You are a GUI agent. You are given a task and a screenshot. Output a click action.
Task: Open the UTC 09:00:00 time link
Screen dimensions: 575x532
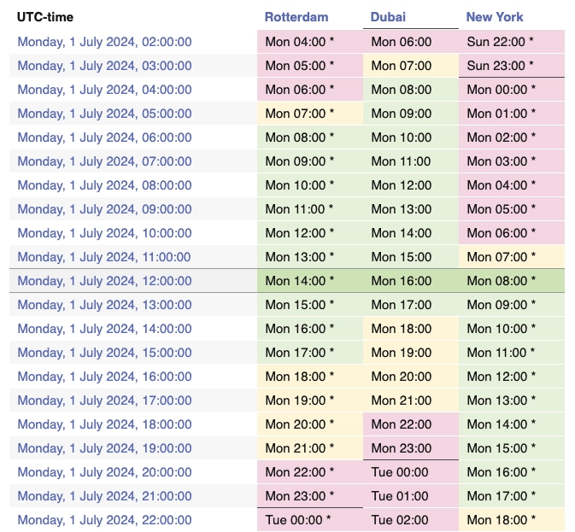[x=104, y=209]
